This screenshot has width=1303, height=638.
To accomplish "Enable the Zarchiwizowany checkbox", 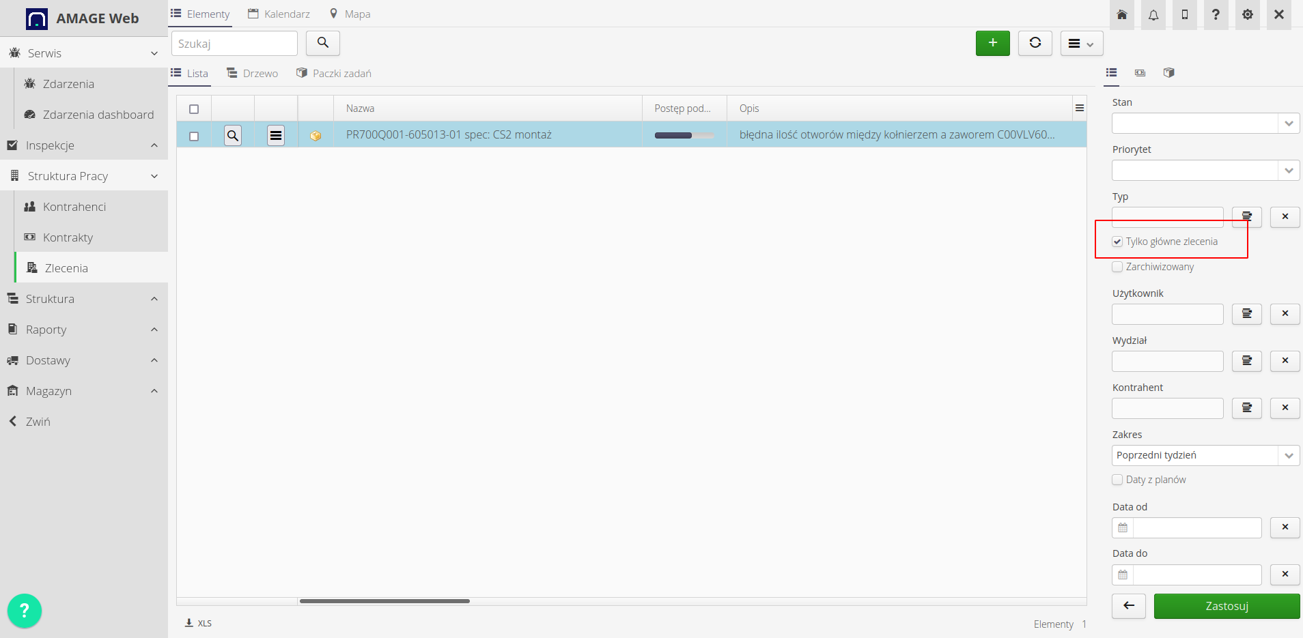I will [1117, 267].
